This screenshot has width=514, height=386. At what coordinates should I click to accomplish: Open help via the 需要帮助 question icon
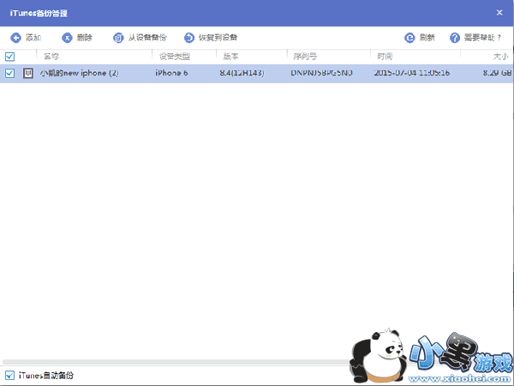coord(455,38)
